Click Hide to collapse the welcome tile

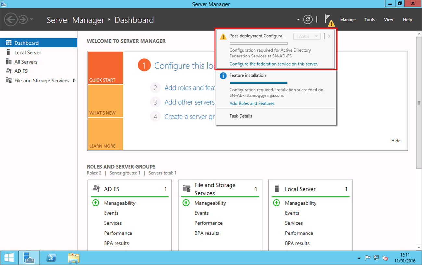[396, 141]
